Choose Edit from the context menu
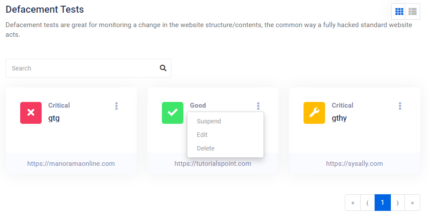Viewport: 429px width, 217px height. click(202, 135)
